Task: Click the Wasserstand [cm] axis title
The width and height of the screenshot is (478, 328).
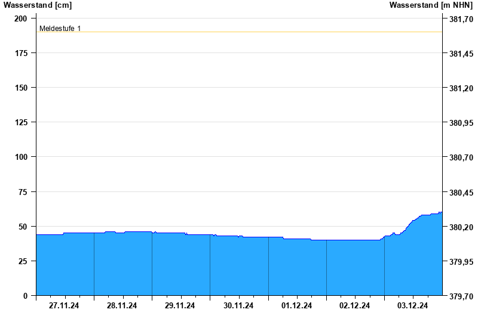Action: click(x=38, y=5)
